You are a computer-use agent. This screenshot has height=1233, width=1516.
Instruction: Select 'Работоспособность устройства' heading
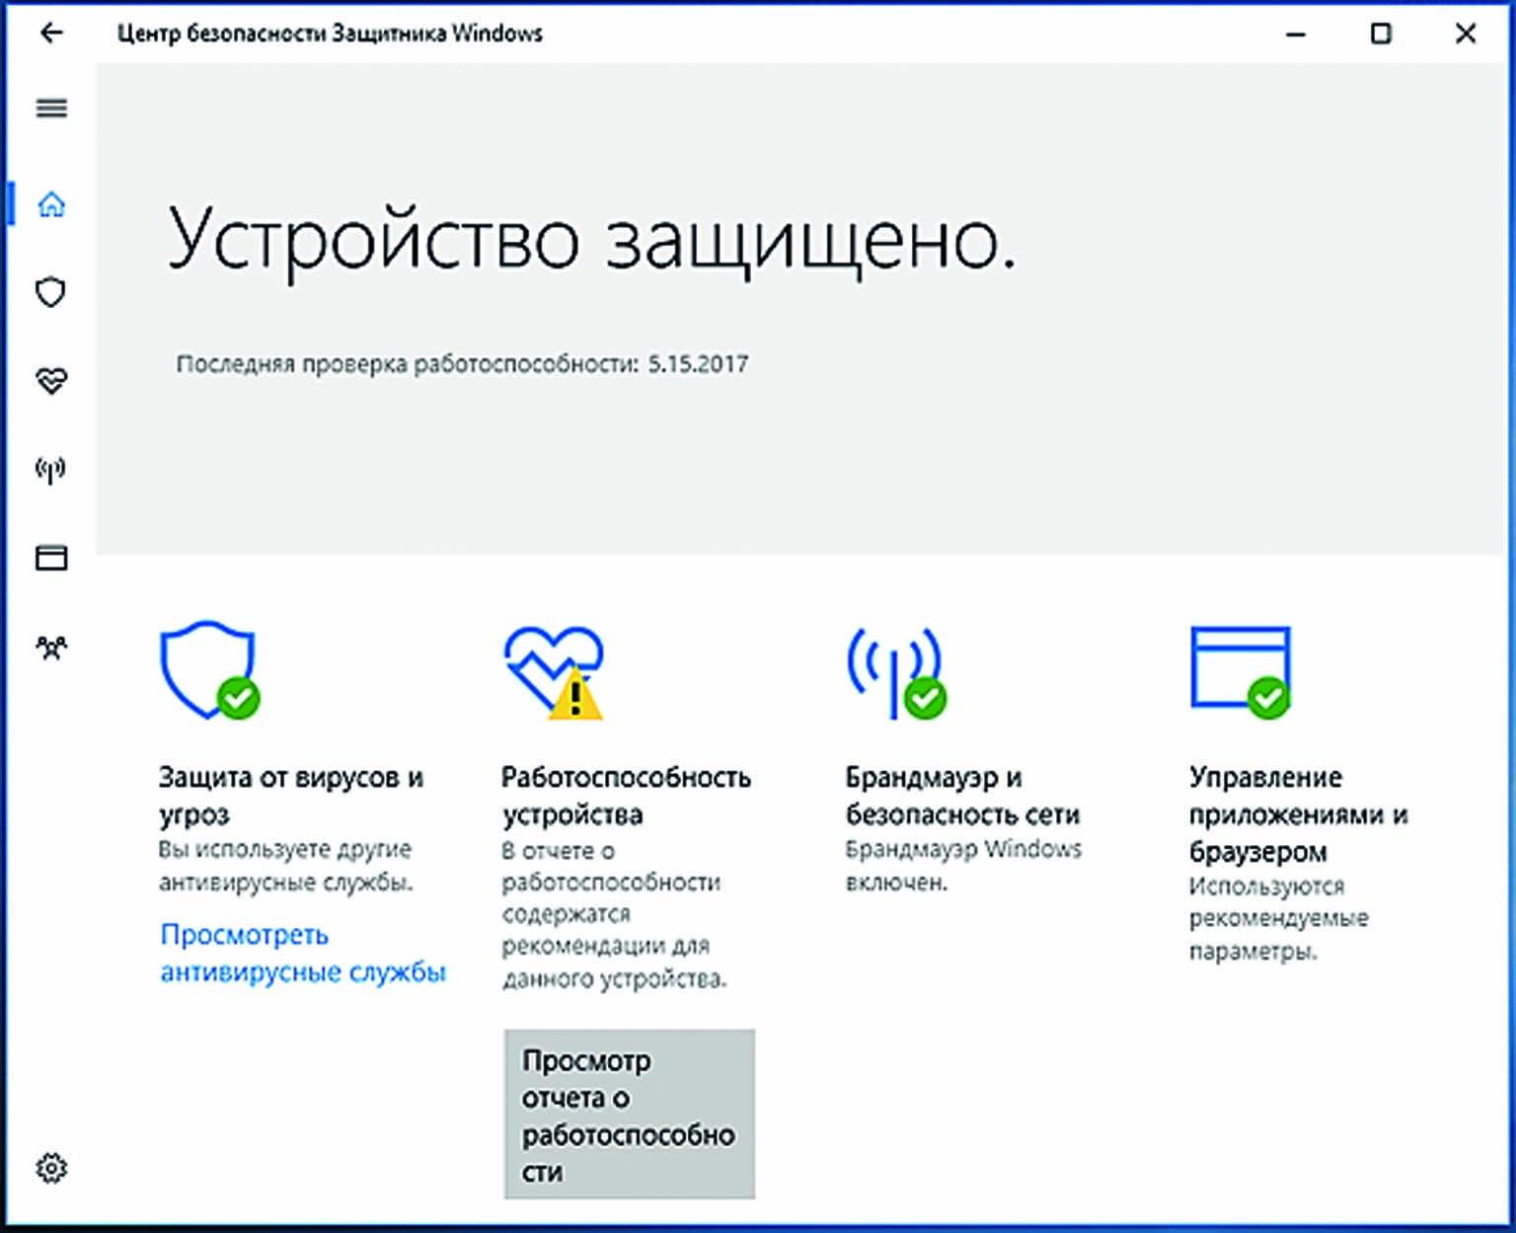(x=626, y=796)
